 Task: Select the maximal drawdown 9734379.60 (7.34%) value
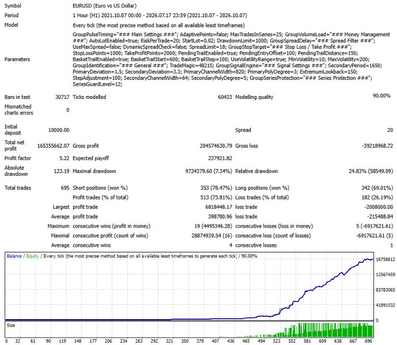pyautogui.click(x=209, y=171)
